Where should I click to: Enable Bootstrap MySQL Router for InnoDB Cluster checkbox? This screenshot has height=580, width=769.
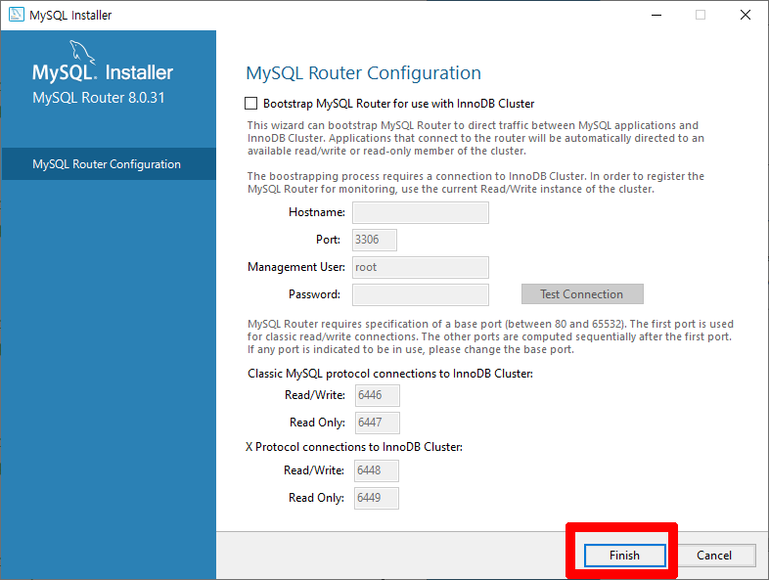[x=250, y=104]
